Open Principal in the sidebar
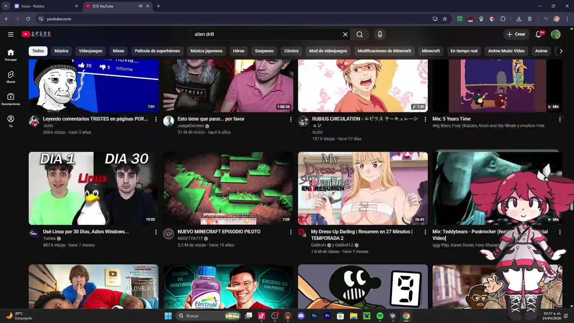This screenshot has width=574, height=323. pos(11,55)
